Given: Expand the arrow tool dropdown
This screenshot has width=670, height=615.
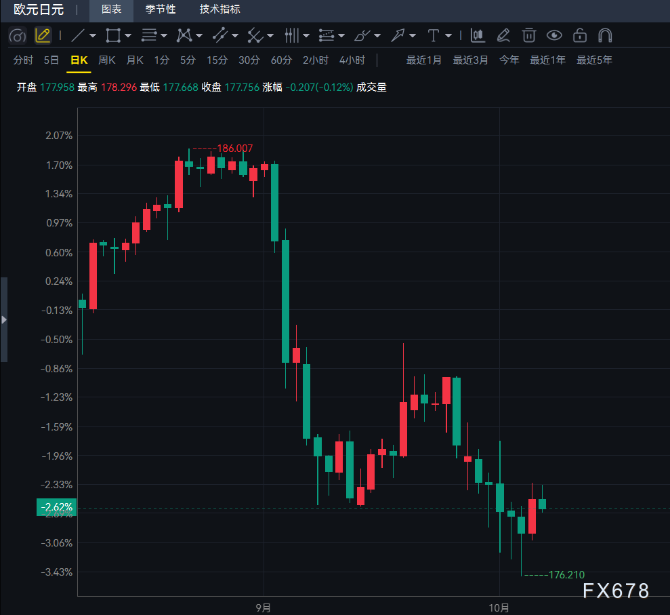Looking at the screenshot, I should 413,36.
